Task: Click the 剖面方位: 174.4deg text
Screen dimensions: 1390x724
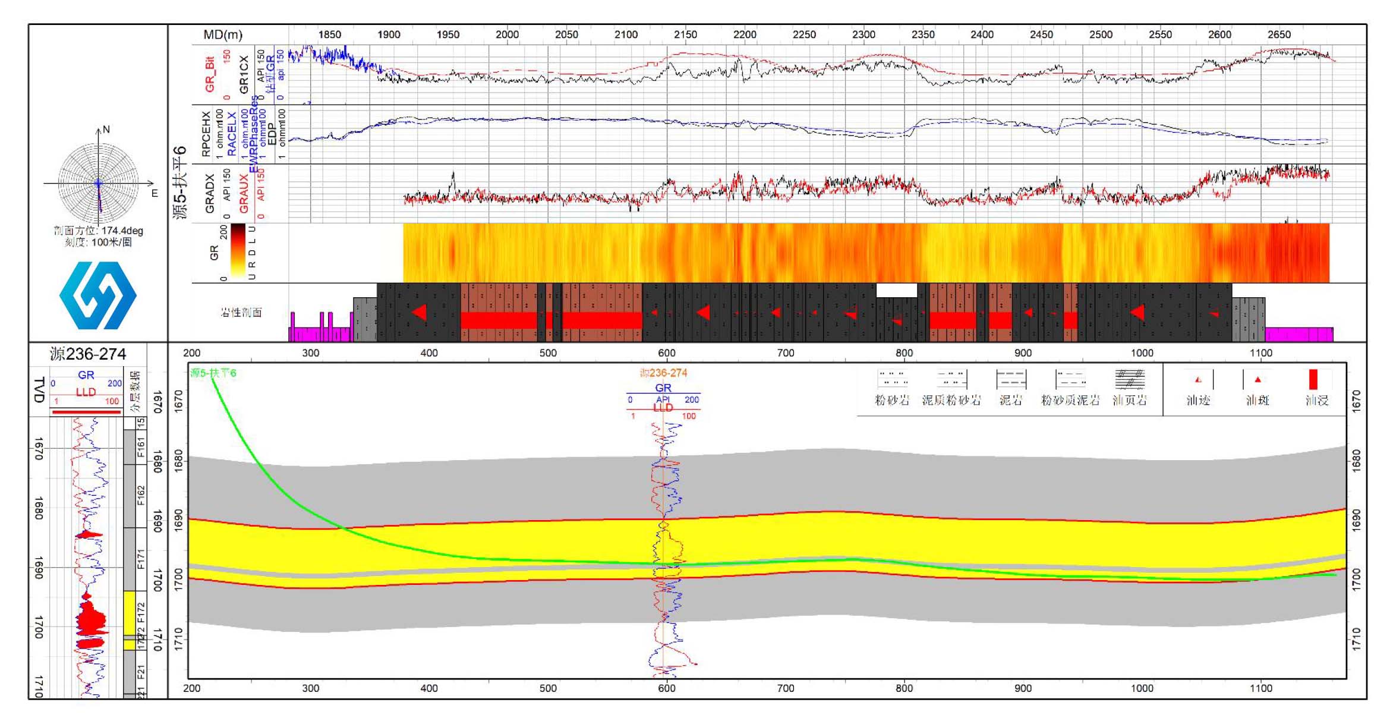Action: tap(99, 231)
